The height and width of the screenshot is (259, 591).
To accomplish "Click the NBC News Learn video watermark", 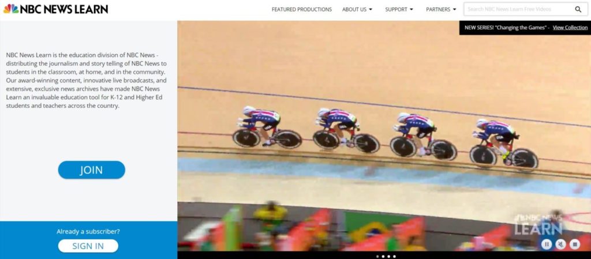I will 538,225.
